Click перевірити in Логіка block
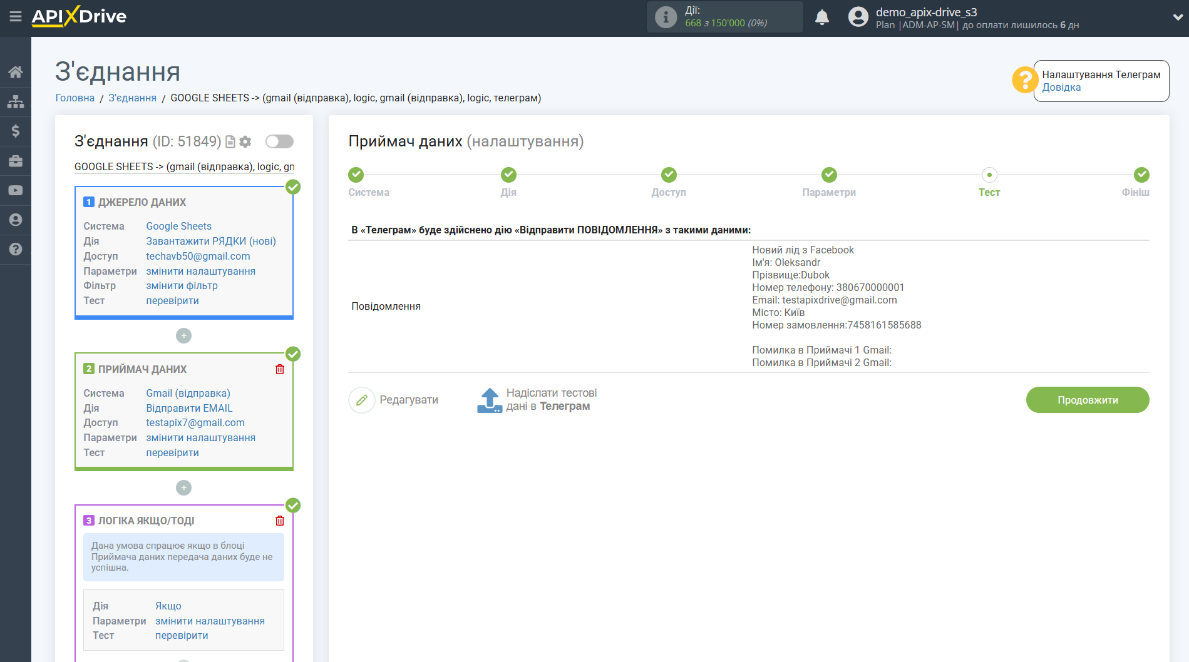1189x662 pixels. (182, 635)
